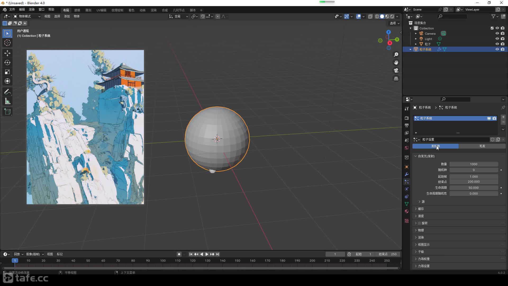The width and height of the screenshot is (508, 286).
Task: Switch to the UV编辑 workspace tab
Action: (101, 10)
